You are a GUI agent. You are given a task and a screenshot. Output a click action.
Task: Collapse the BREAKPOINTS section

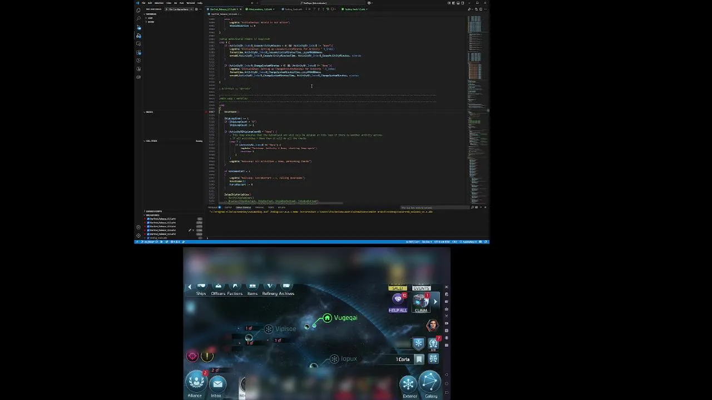(x=152, y=215)
